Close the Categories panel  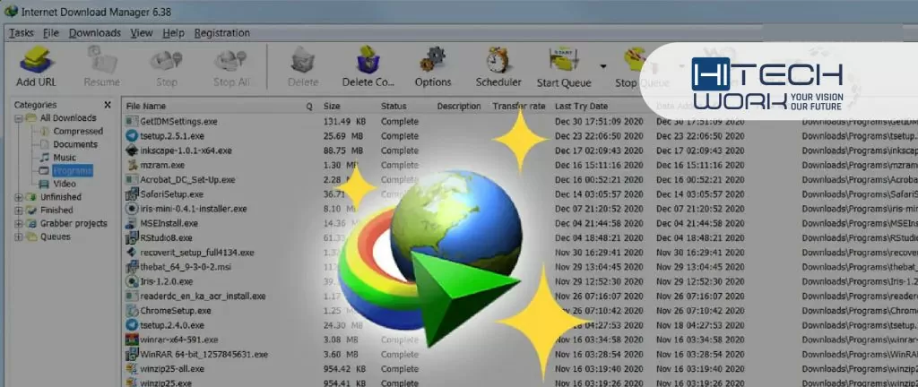click(108, 105)
